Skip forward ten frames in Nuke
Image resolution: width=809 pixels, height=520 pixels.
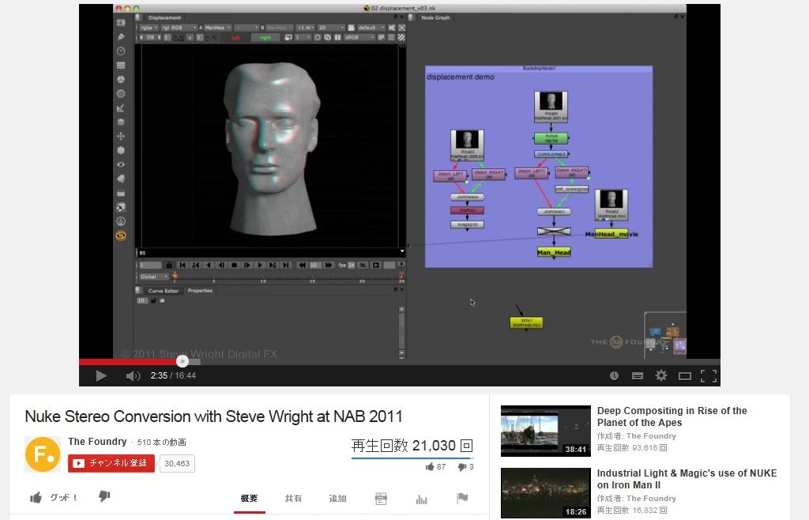tap(329, 266)
